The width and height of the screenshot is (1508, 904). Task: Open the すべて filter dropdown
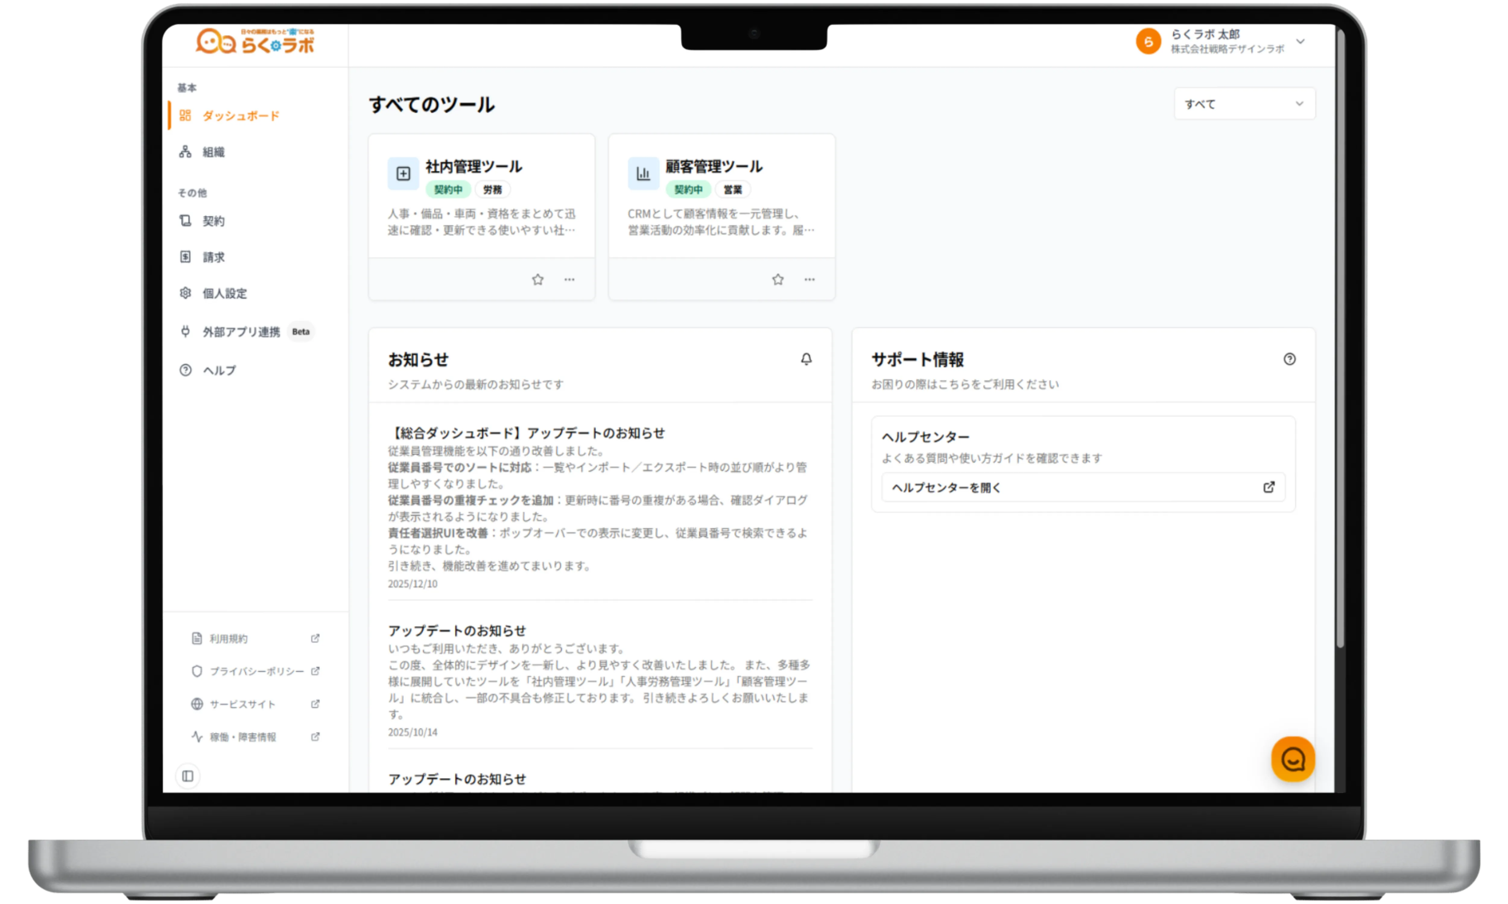coord(1244,104)
